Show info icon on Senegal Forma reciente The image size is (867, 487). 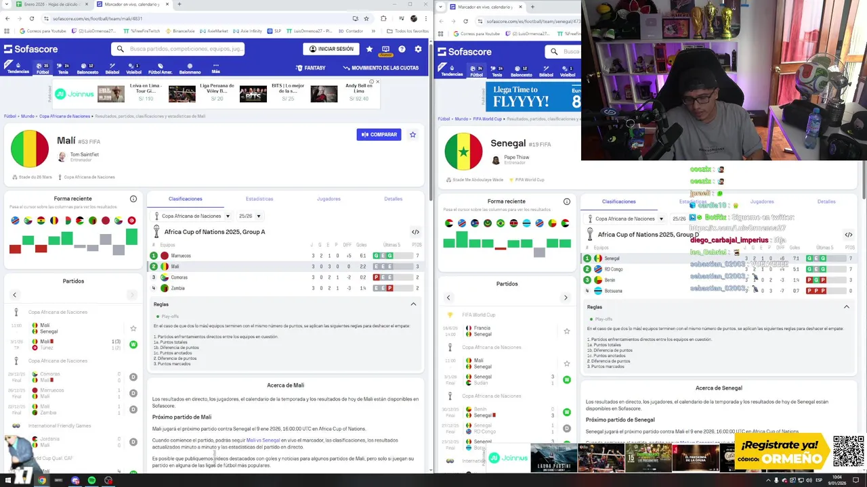click(x=567, y=202)
